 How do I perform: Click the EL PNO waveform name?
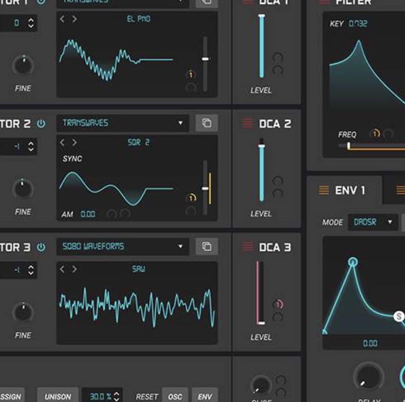click(139, 19)
